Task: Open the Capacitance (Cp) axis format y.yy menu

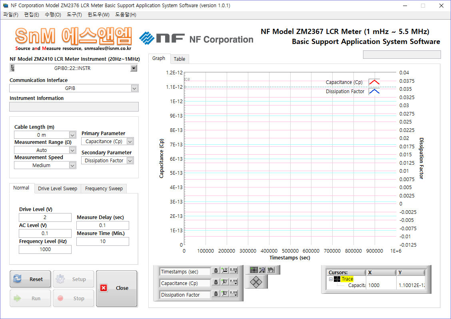Action: [x=233, y=282]
